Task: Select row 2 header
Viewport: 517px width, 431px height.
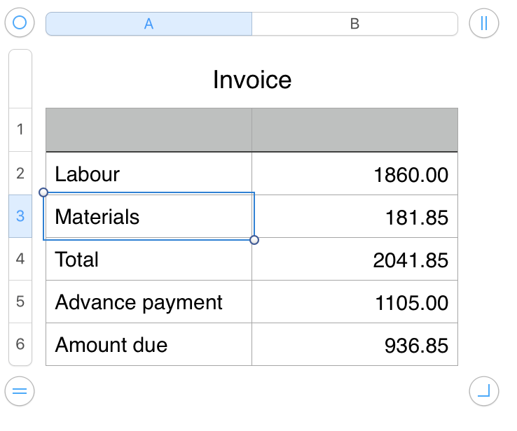Action: (20, 173)
